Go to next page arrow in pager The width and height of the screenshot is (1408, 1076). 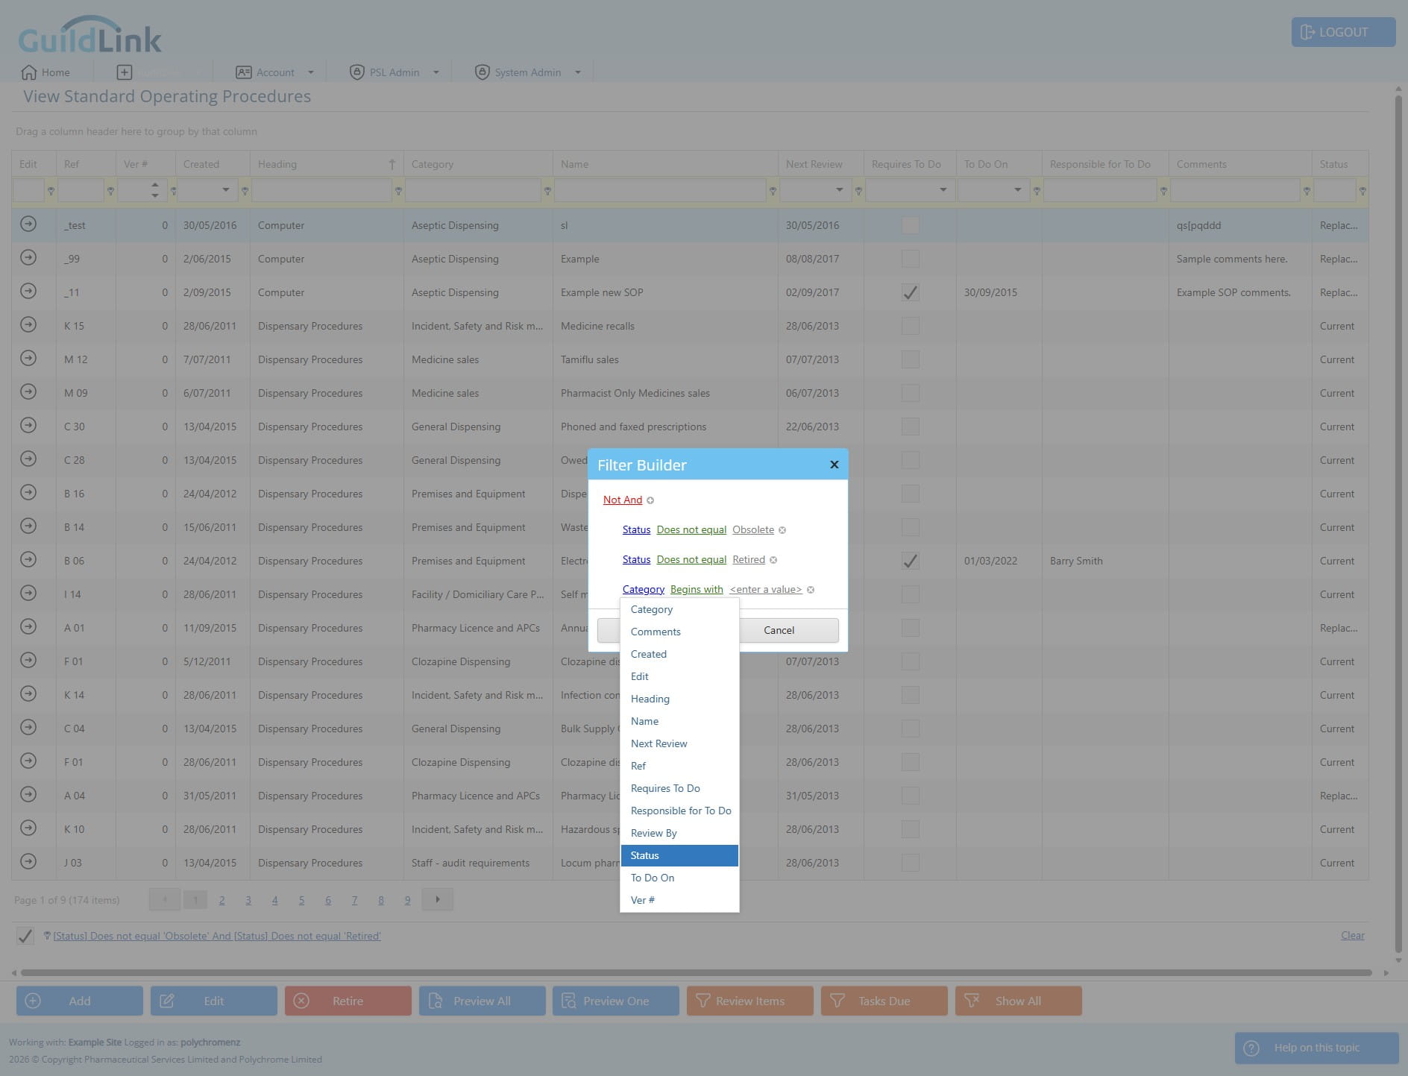438,899
